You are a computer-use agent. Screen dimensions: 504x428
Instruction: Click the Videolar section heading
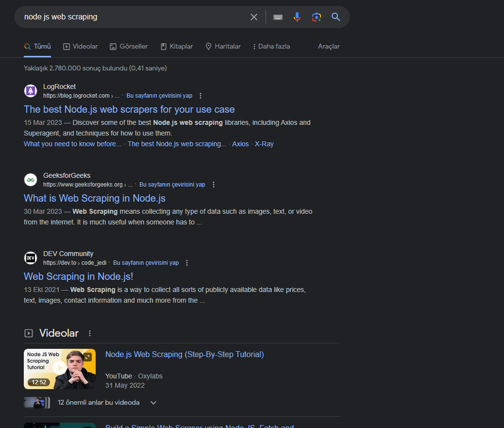point(59,333)
